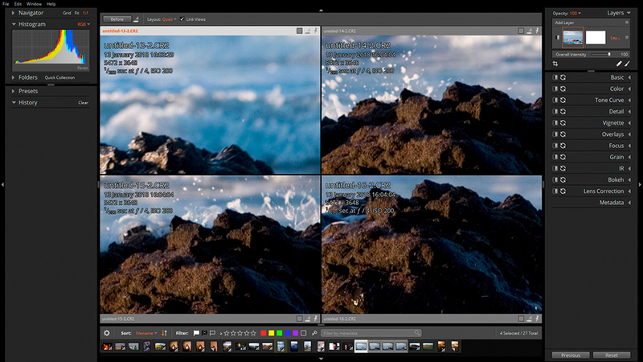Click the filter search magnifier icon

pos(417,332)
